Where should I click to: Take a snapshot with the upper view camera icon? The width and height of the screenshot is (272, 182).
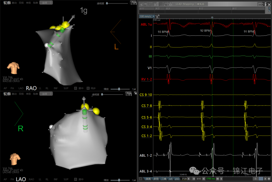(133, 3)
